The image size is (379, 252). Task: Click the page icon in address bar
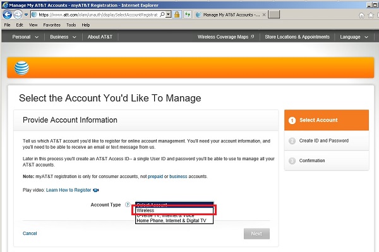point(34,15)
